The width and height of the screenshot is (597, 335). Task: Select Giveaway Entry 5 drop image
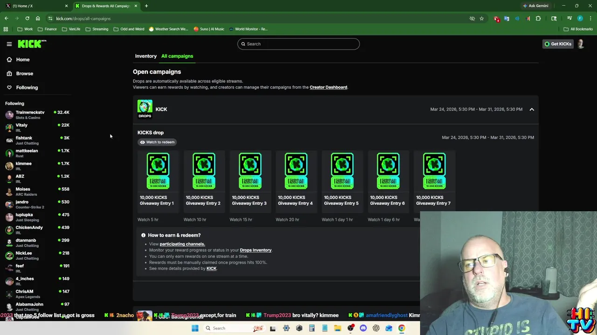342,171
